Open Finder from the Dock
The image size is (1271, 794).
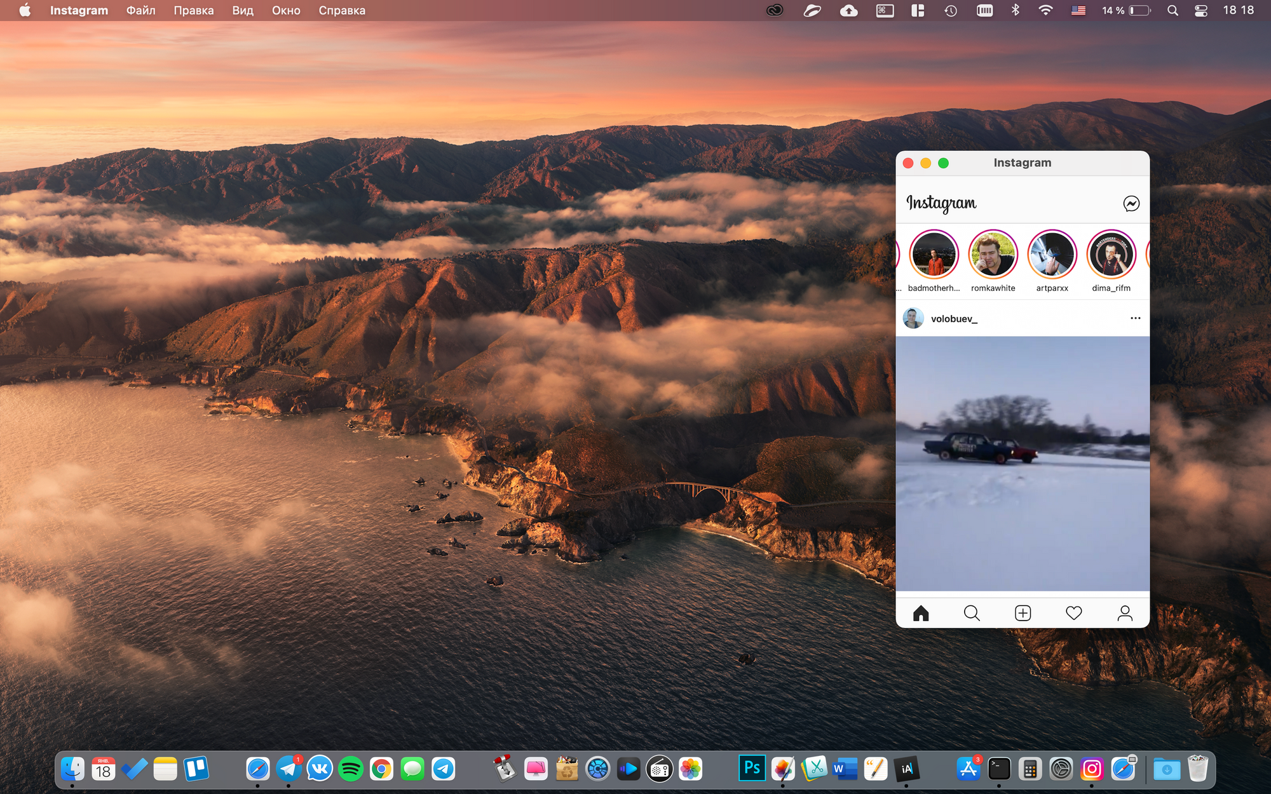pyautogui.click(x=72, y=769)
